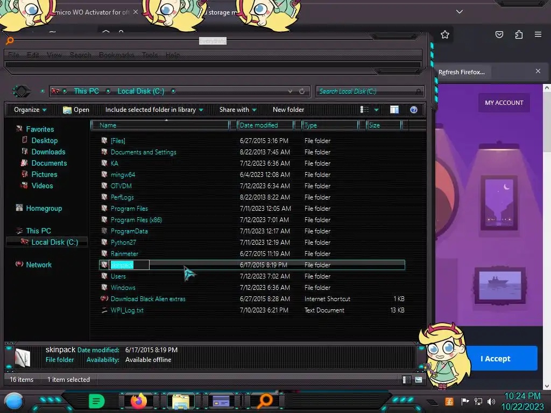551x413 pixels.
Task: Click the Open button in Explorer toolbar
Action: tap(76, 110)
